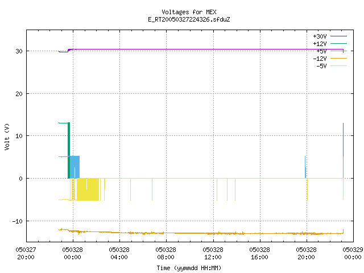
Task: Click the blue +5V filled block
Action: [75, 167]
